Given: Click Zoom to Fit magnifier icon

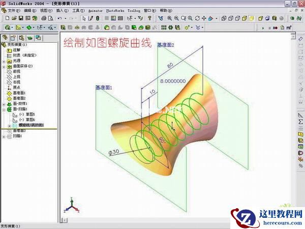Looking at the screenshot, I should (170, 18).
